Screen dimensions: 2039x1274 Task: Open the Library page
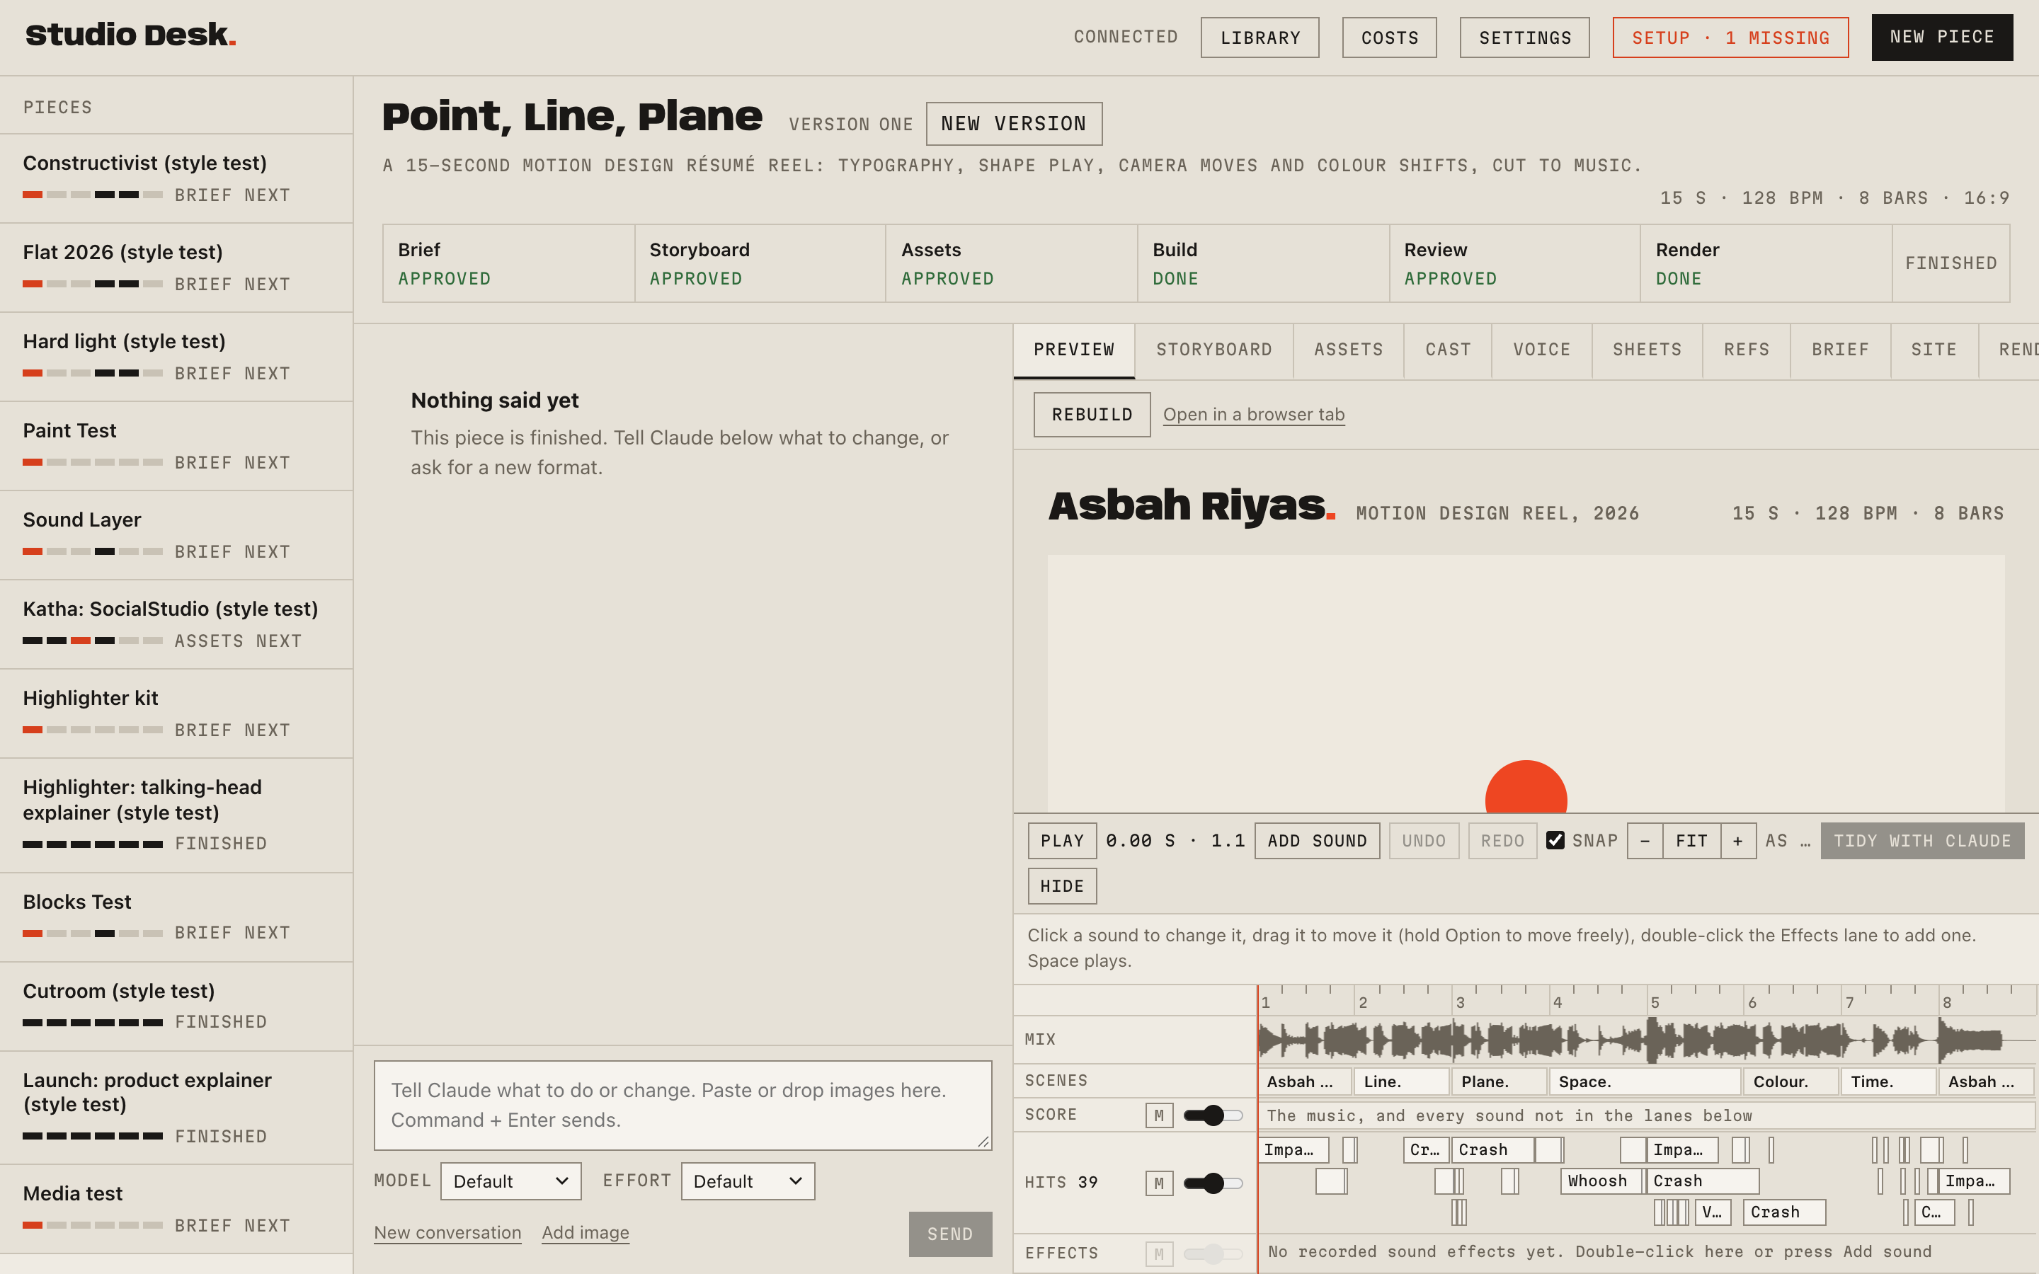(1260, 38)
